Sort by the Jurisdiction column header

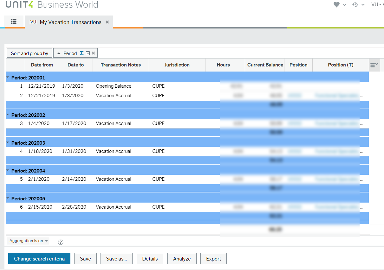point(177,65)
